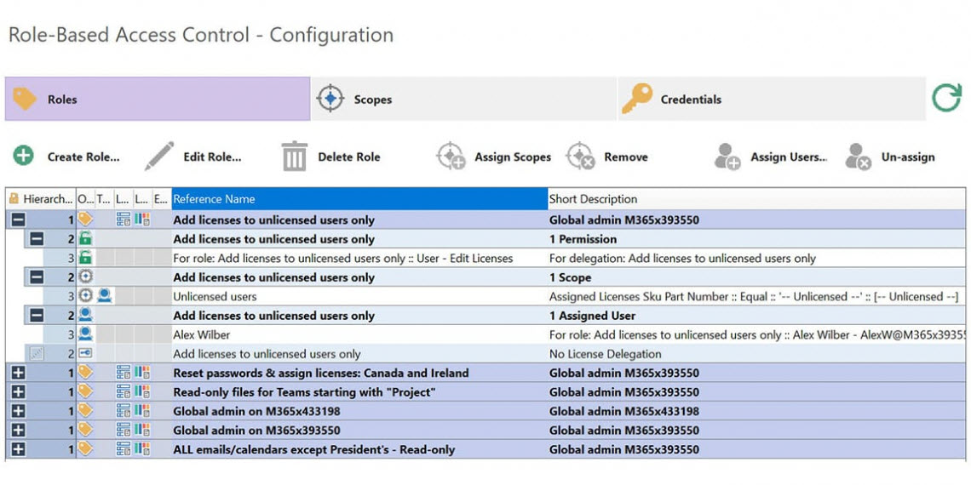Viewport: 971px width, 485px height.
Task: Click the Un-assign user icon
Action: 858,157
